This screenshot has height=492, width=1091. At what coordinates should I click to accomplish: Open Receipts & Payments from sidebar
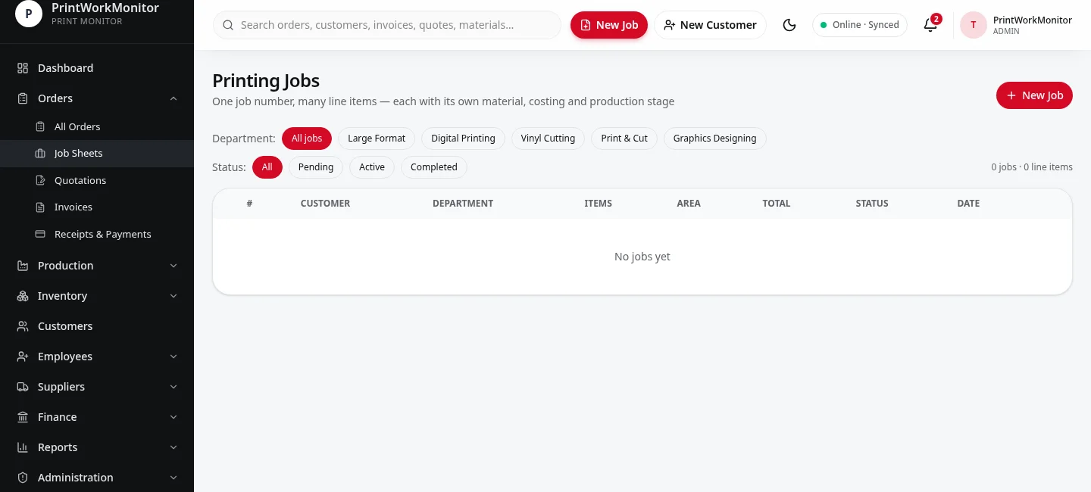click(x=97, y=235)
